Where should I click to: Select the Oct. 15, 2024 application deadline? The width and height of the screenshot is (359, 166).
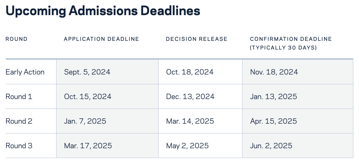click(88, 96)
